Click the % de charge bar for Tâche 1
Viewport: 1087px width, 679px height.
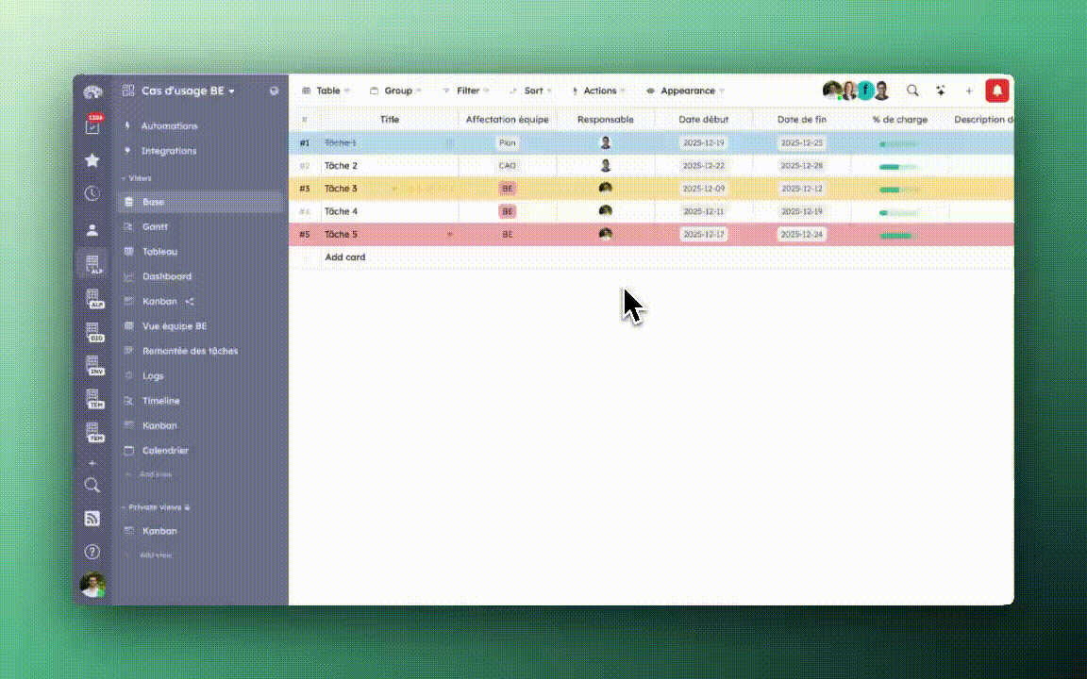tap(899, 144)
